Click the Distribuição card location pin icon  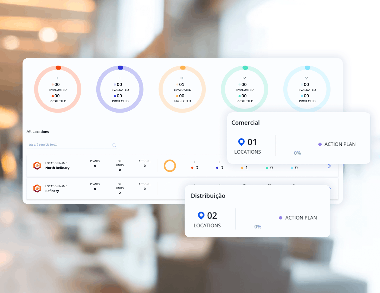[201, 215]
